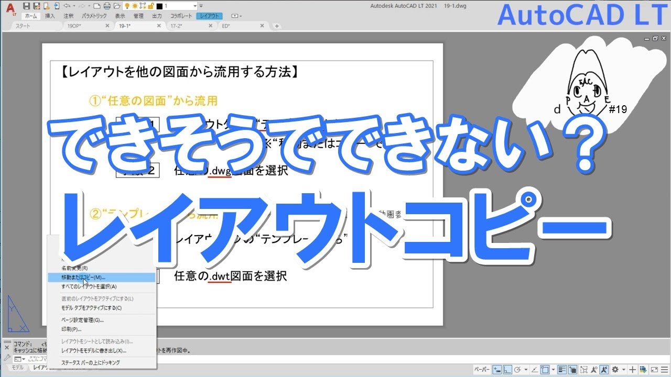
Task: Choose レイアウトをモデルに書き出し(X)...
Action: pos(101,351)
